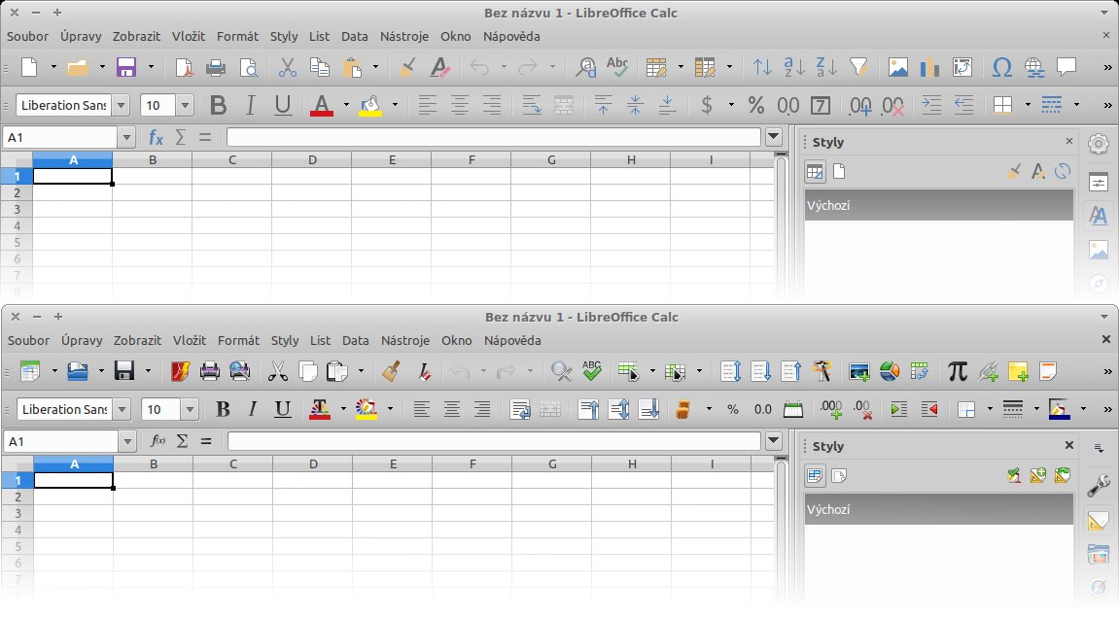Click Print icon in top window toolbar
Image resolution: width=1119 pixels, height=617 pixels.
click(216, 68)
